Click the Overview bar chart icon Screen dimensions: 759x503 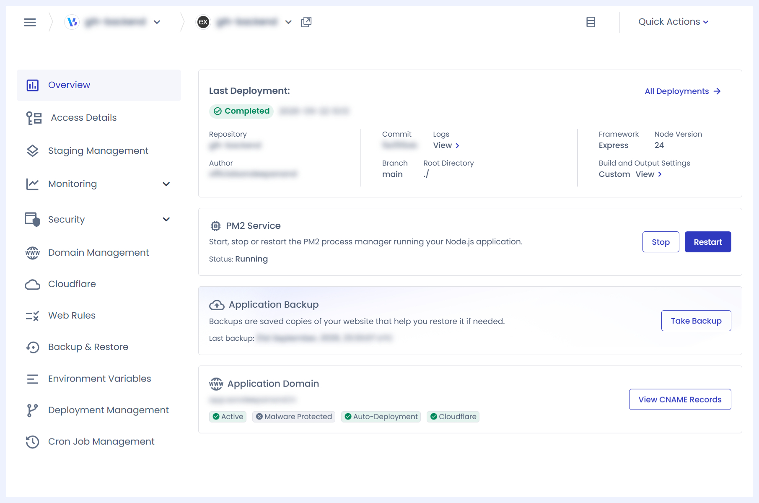tap(33, 85)
